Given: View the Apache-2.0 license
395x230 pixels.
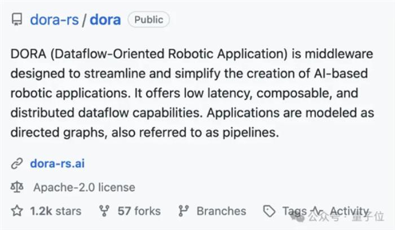Looking at the screenshot, I should coord(85,187).
